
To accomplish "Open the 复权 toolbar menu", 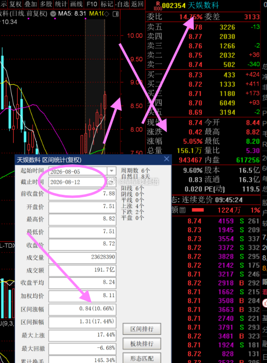I will click(x=16, y=4).
